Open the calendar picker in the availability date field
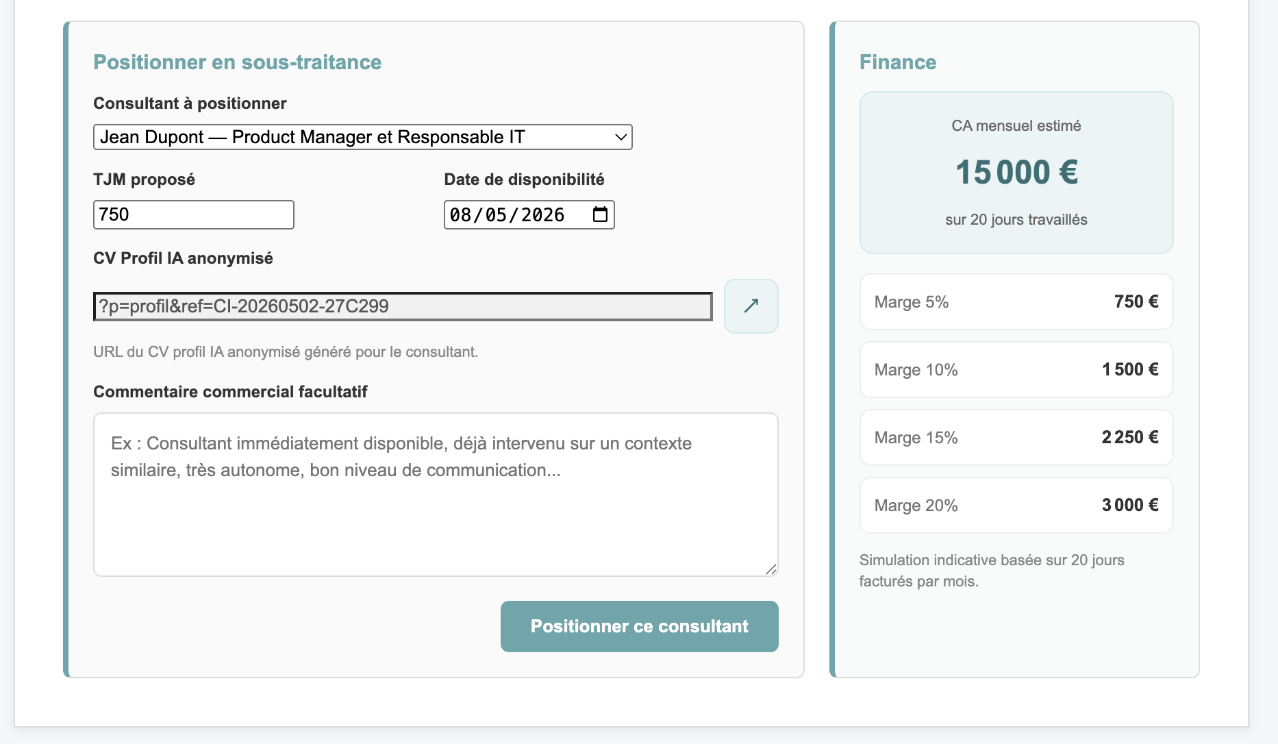This screenshot has width=1278, height=744. click(x=600, y=214)
